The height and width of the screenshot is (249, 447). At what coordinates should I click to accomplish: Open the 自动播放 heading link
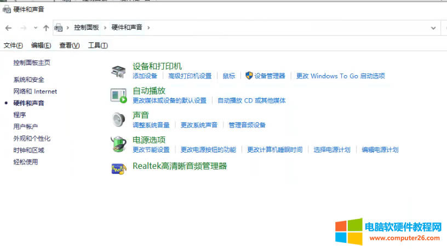[x=149, y=91]
